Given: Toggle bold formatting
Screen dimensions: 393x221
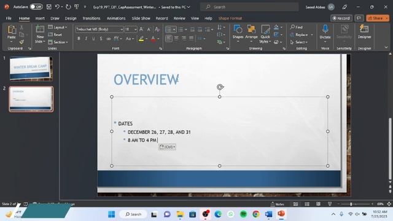Looking at the screenshot, I should pyautogui.click(x=79, y=39).
